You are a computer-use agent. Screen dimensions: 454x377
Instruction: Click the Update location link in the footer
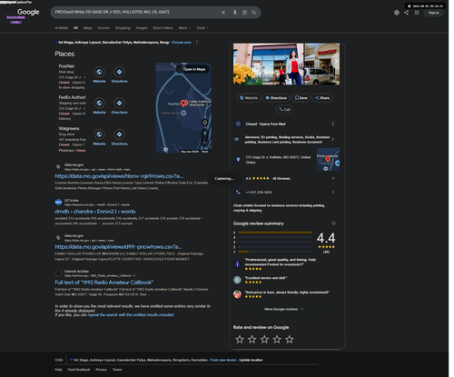point(251,360)
